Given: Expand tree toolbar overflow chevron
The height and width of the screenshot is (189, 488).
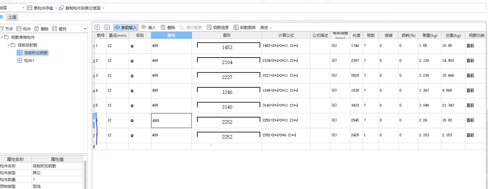Looking at the screenshot, I should (x=85, y=29).
